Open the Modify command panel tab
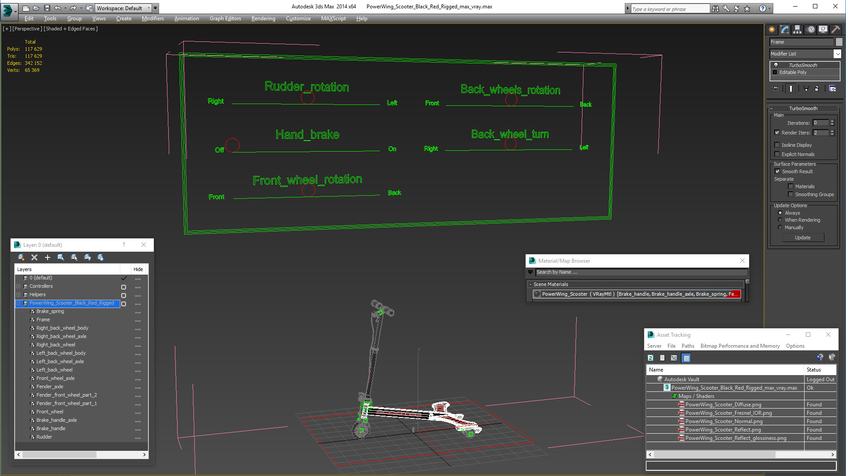 coord(785,30)
